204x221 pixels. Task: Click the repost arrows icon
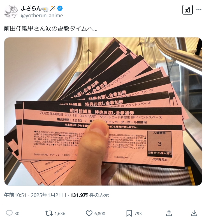pos(49,213)
